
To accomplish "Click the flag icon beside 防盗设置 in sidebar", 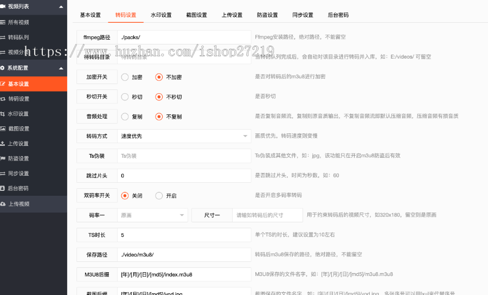I will (x=3, y=158).
